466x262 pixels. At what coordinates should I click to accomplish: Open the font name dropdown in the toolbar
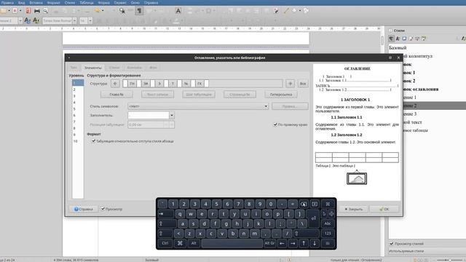[74, 20]
